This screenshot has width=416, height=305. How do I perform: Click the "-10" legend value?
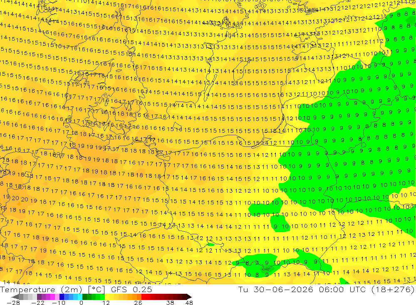[58, 303]
